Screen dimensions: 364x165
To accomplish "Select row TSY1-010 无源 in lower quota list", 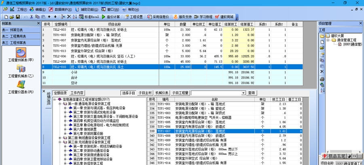I will 225,145.
